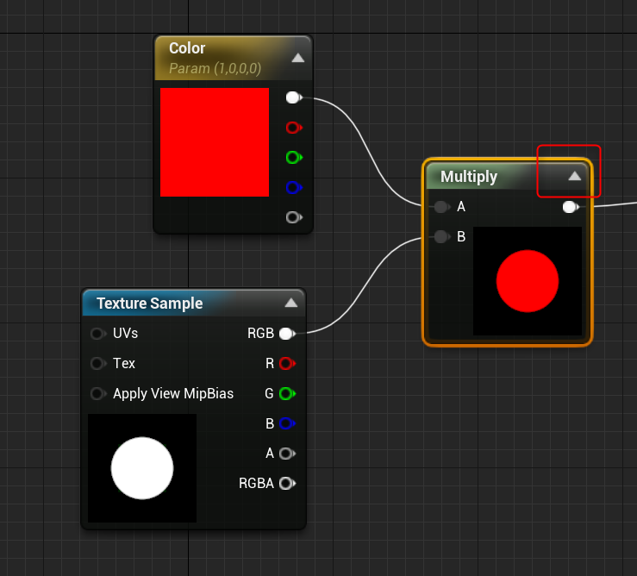637x576 pixels.
Task: Click Multiply node input pin B
Action: 441,236
